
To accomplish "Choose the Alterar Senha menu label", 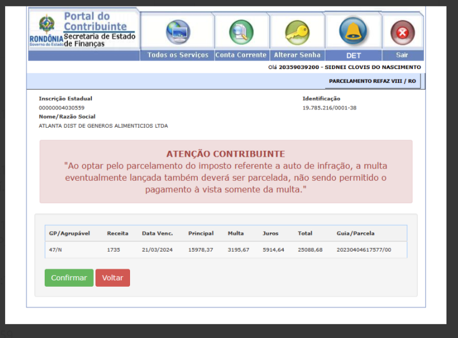I will click(x=297, y=55).
